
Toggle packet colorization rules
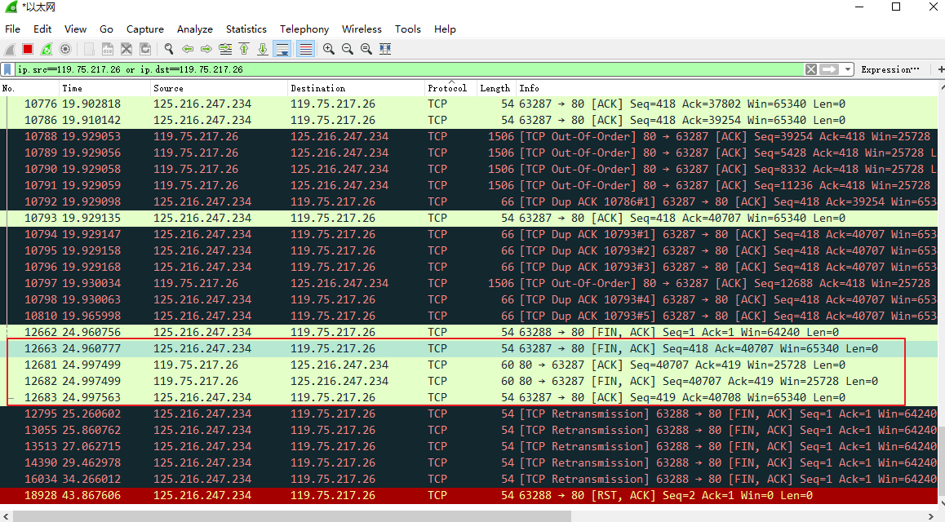tap(305, 50)
